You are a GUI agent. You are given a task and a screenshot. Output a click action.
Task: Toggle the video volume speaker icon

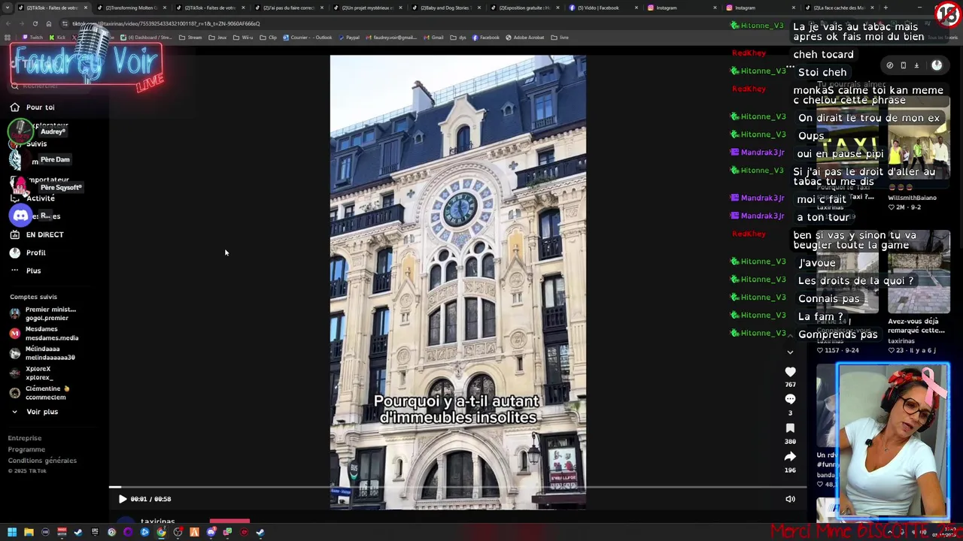[790, 499]
